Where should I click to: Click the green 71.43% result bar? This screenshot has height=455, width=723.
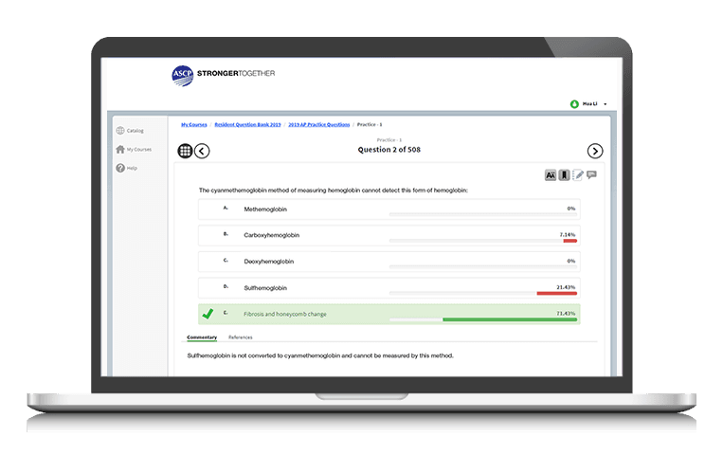(x=509, y=319)
